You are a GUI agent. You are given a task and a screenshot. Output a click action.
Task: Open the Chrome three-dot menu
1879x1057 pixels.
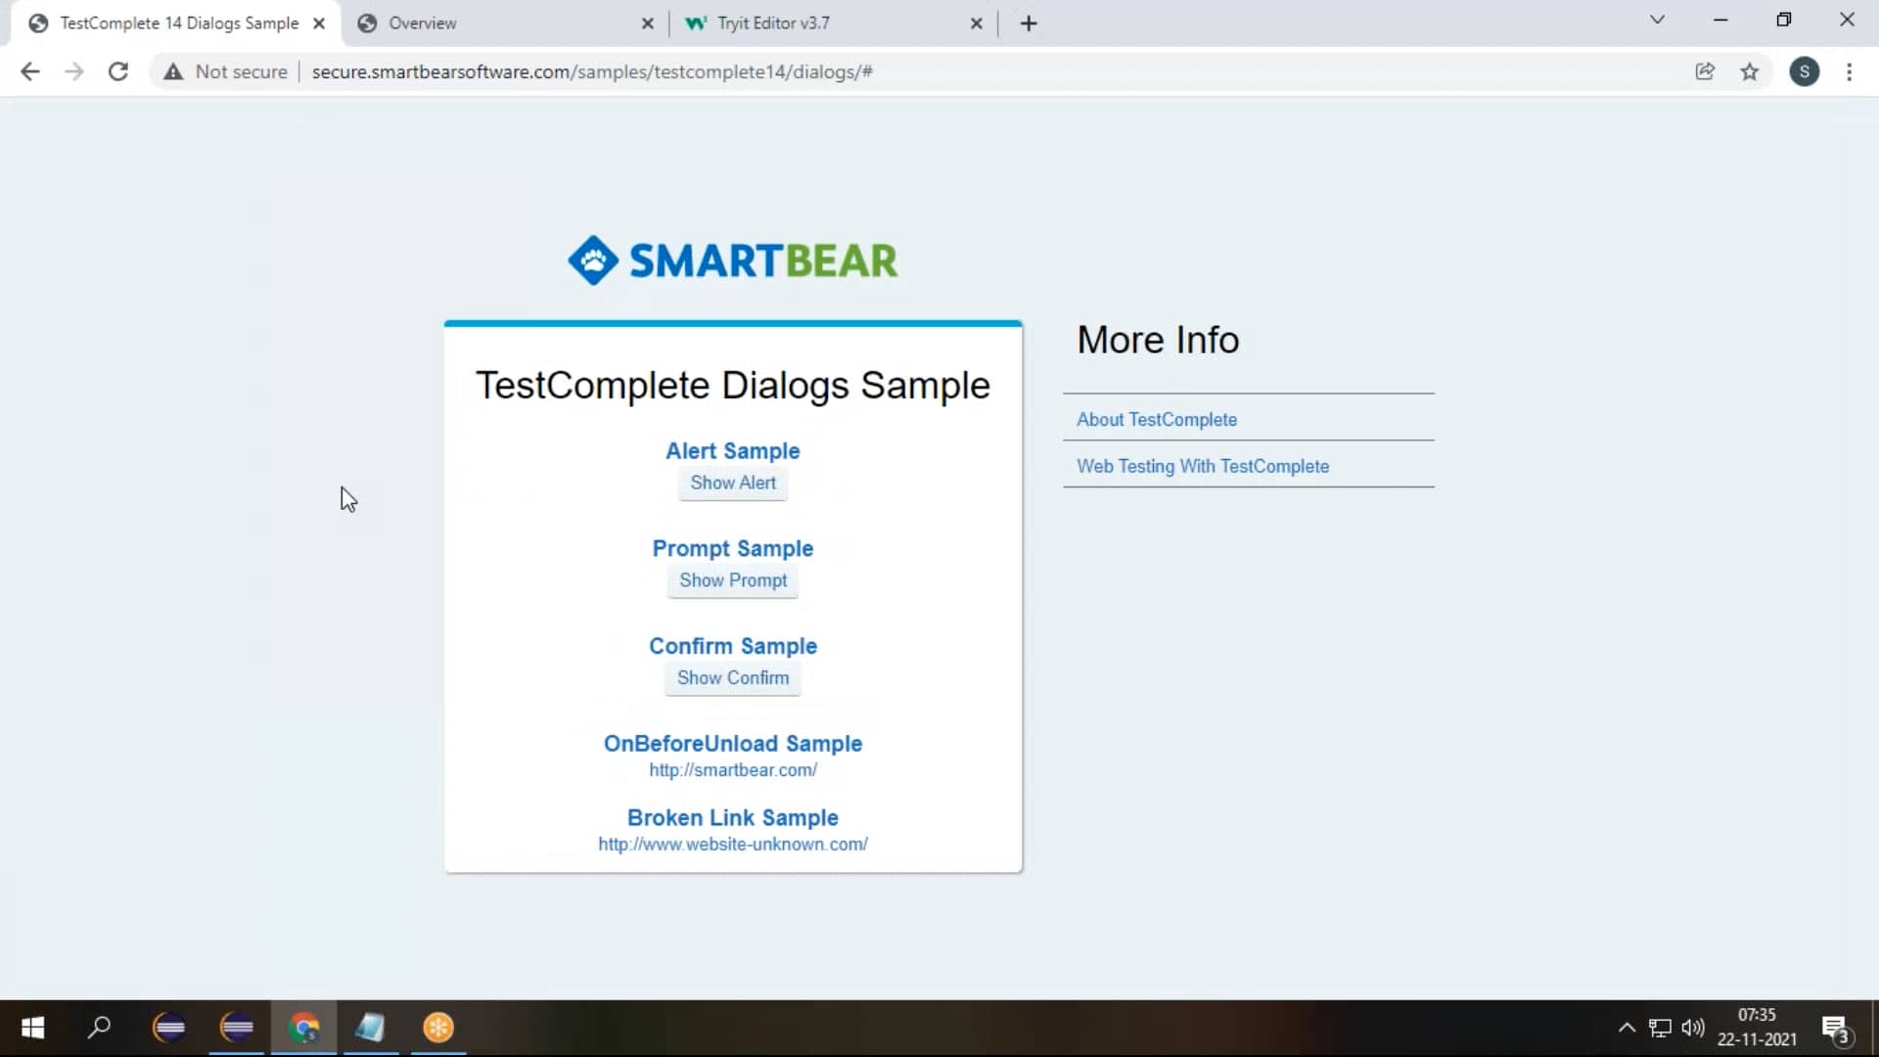point(1850,71)
